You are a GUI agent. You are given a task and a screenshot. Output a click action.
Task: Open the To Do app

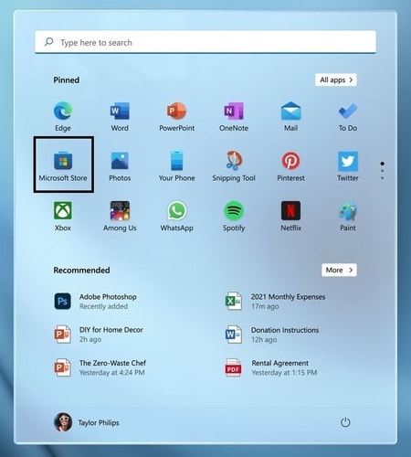click(348, 116)
